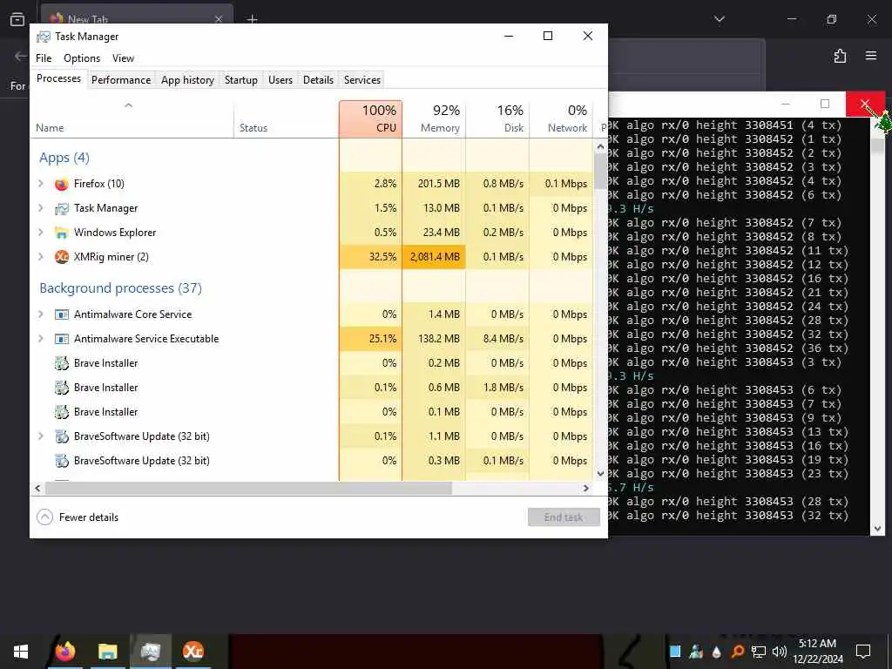Switch to the Services tab
This screenshot has height=669, width=892.
click(362, 79)
